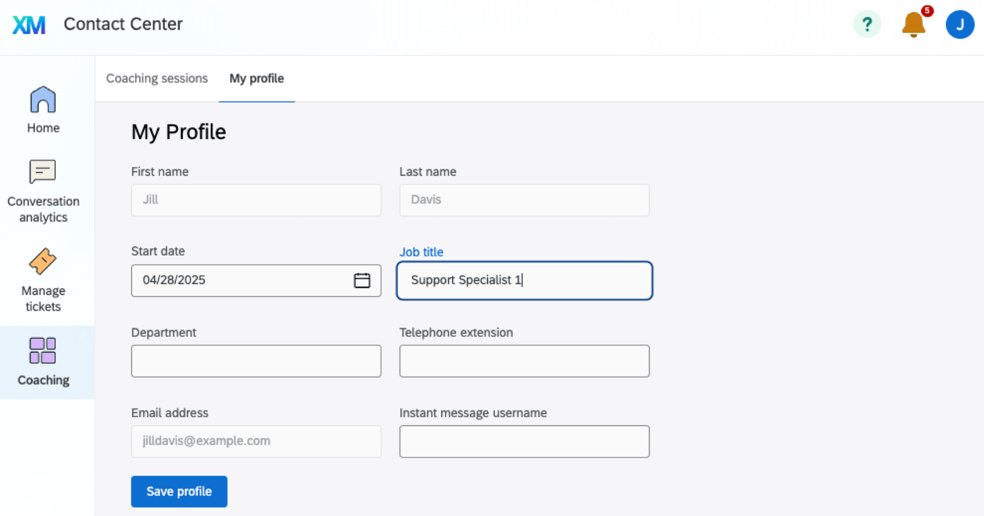Select the My profile tab
The height and width of the screenshot is (516, 984).
coord(256,79)
